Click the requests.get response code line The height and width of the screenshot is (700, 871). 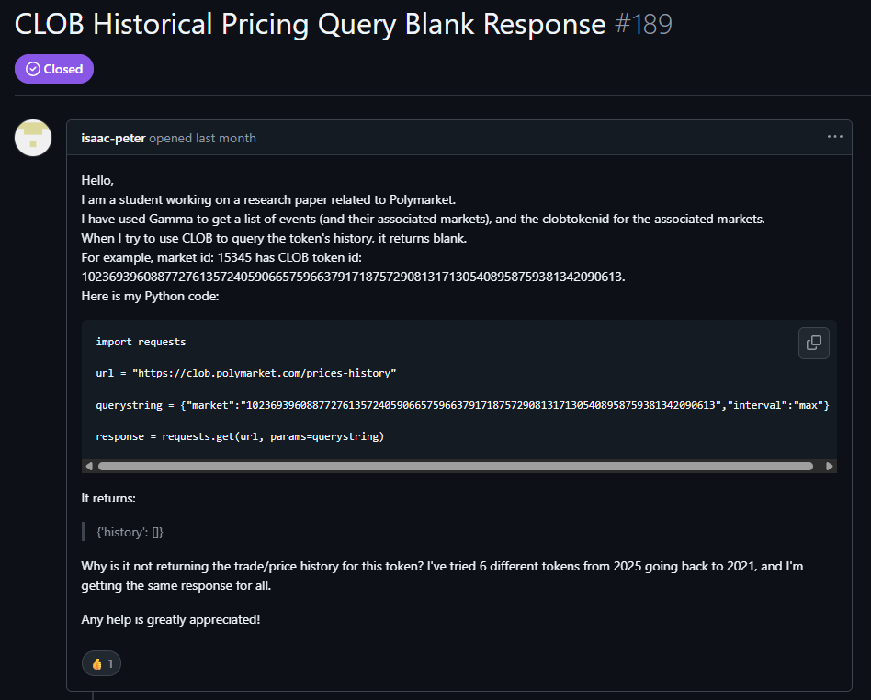pyautogui.click(x=239, y=436)
